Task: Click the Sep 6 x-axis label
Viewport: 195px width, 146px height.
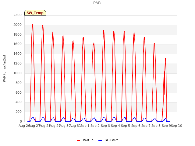Action: pyautogui.click(x=136, y=126)
